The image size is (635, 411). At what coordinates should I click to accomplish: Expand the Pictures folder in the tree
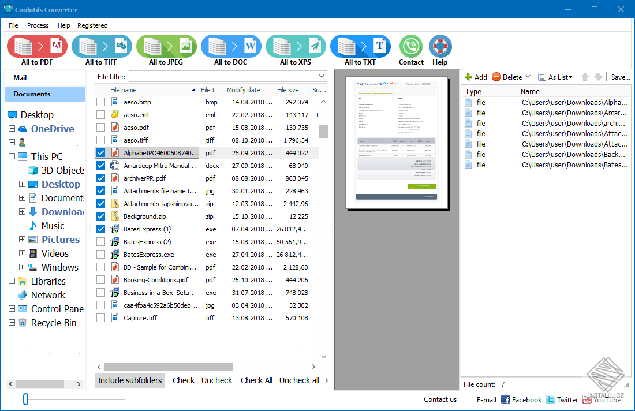click(22, 240)
